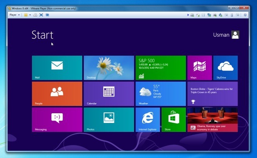This screenshot has width=257, height=158.
Task: Open the Desktop tile with daisies
Action: pos(109,68)
